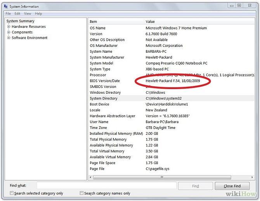
Task: Click the Find button
Action: tap(196, 186)
